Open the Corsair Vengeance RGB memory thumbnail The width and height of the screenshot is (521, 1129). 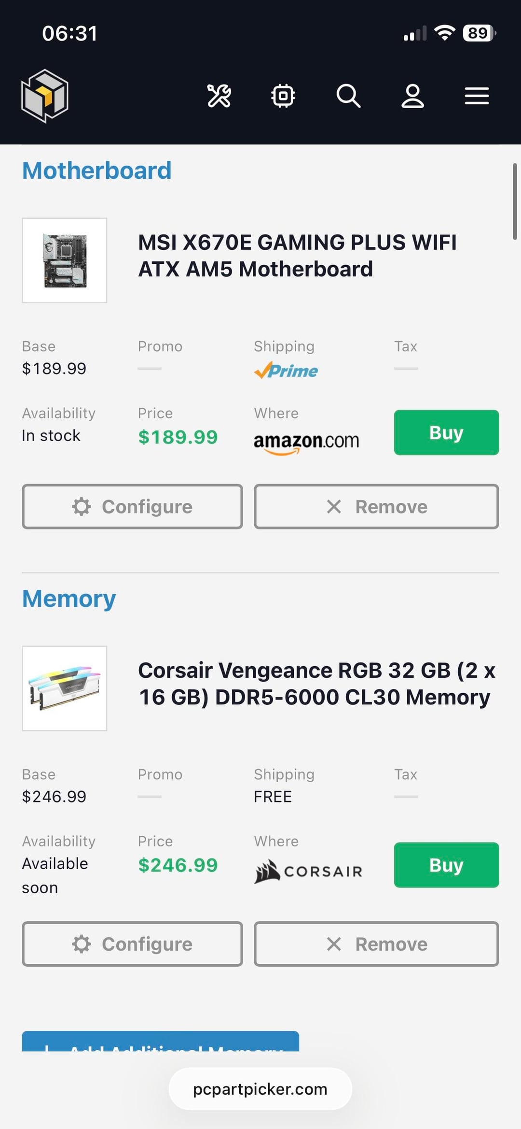pyautogui.click(x=65, y=688)
